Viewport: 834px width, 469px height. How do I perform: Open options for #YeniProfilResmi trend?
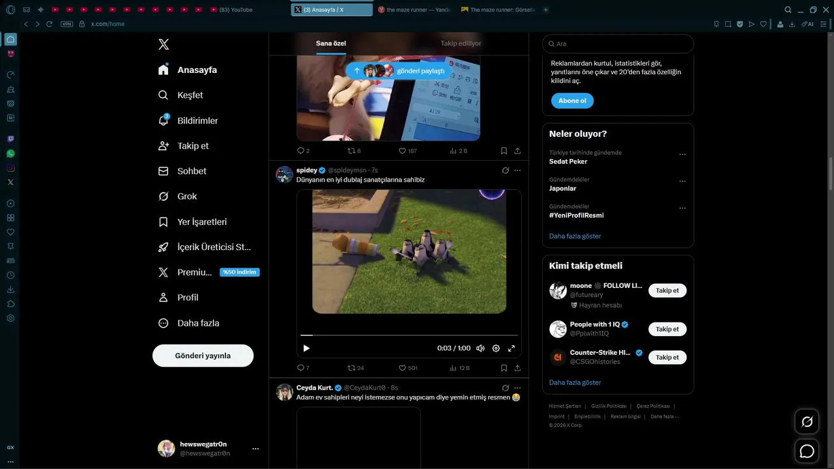(x=682, y=208)
